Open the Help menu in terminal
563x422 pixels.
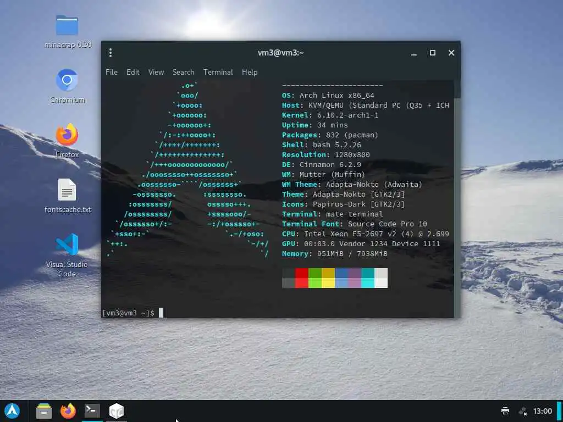[250, 72]
